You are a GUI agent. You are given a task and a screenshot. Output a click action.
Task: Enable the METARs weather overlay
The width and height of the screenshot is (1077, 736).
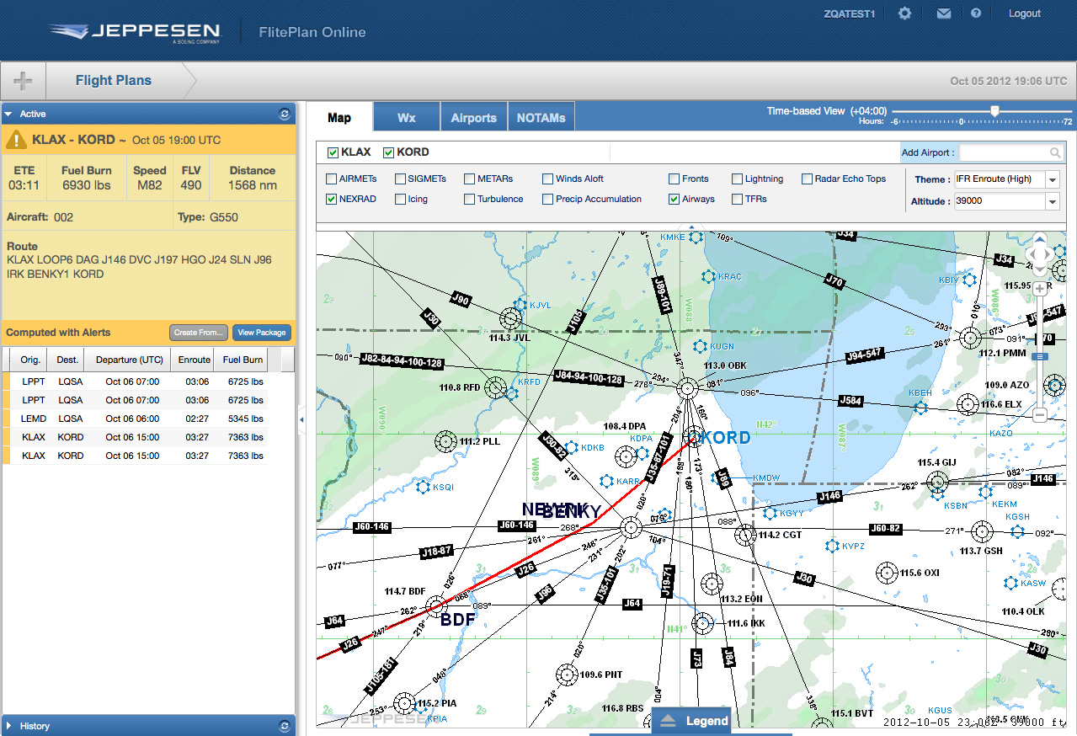(469, 179)
